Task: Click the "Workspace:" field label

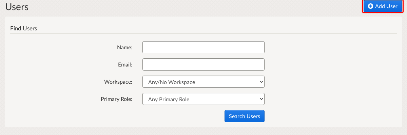Action: coord(118,82)
